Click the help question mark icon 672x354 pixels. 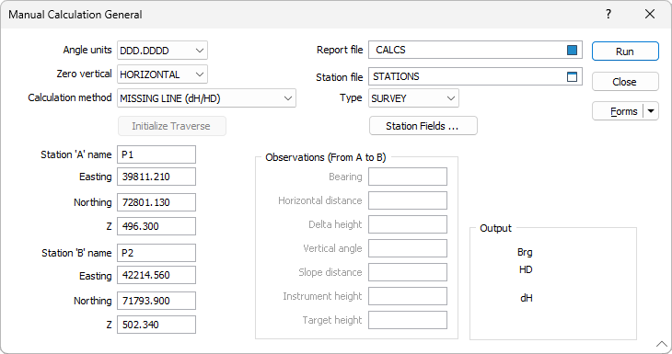[608, 14]
